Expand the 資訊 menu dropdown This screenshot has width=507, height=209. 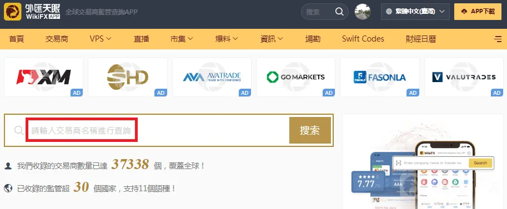click(272, 39)
